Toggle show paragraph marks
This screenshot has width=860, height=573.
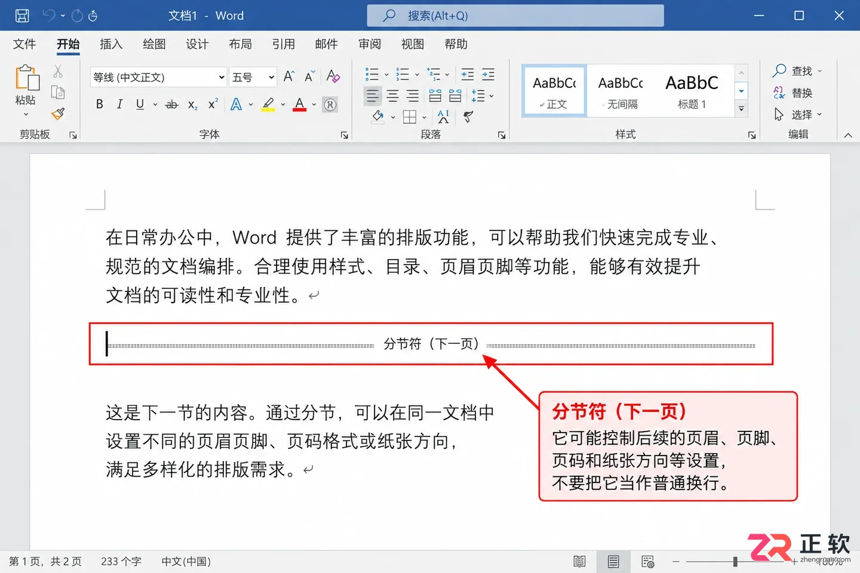(468, 116)
